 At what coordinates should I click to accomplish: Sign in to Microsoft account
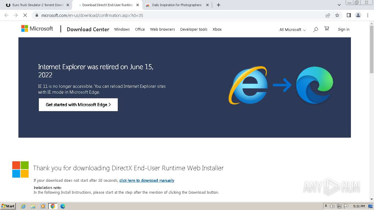pos(344,29)
